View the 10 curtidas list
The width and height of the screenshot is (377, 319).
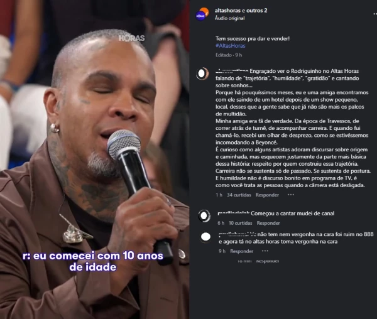(x=241, y=223)
